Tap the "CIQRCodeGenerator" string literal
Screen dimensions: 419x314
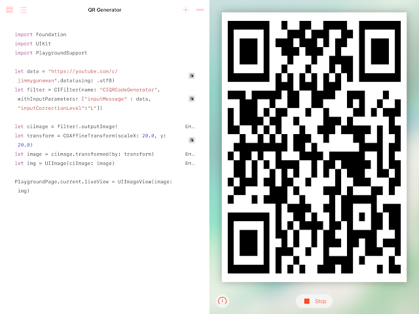pos(128,90)
